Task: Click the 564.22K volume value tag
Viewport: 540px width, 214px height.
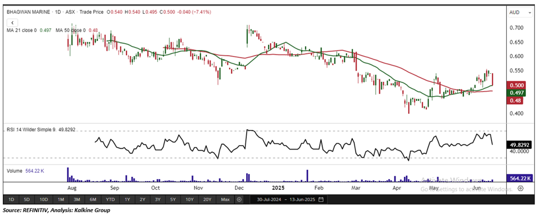Action: [520, 178]
